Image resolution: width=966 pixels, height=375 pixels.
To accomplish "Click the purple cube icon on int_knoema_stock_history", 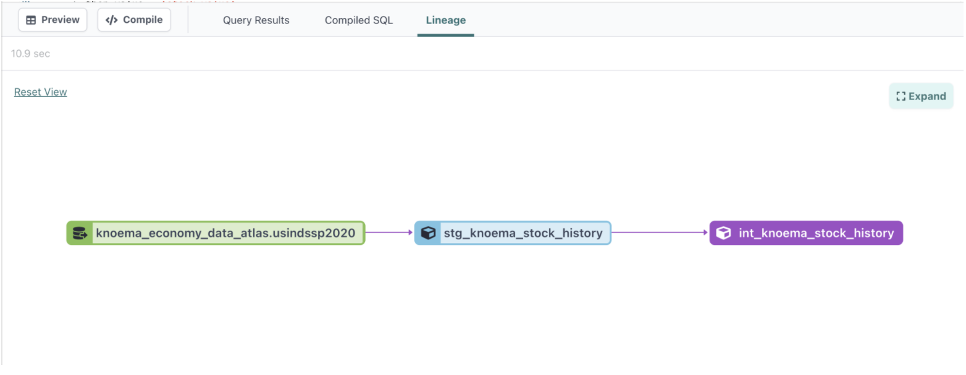I will click(x=723, y=233).
